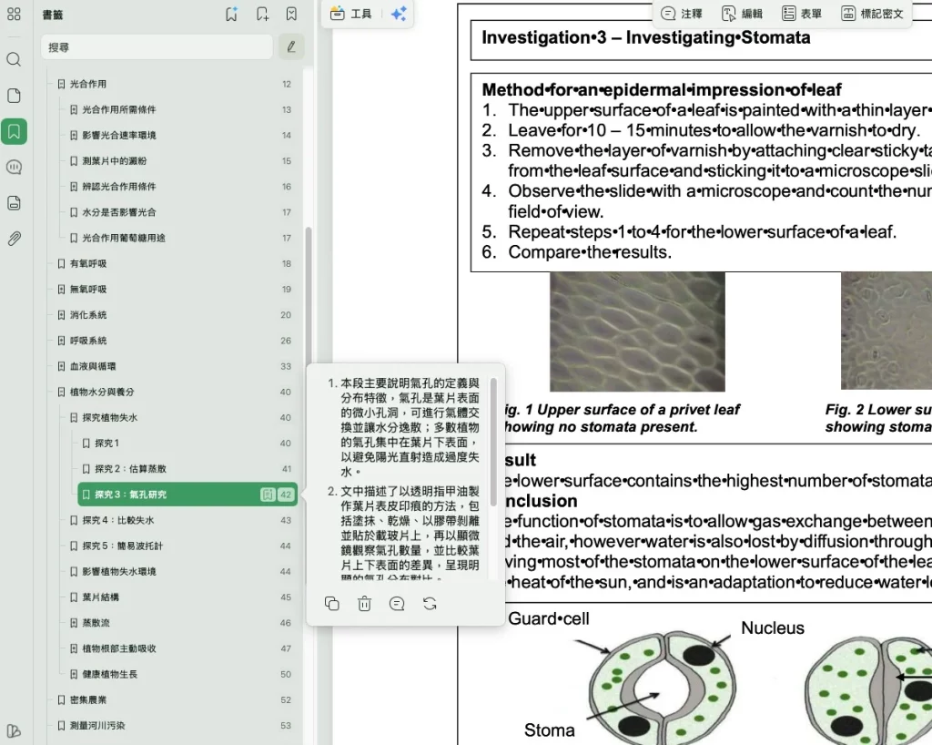Regenerate the summary with refresh icon

coord(430,604)
